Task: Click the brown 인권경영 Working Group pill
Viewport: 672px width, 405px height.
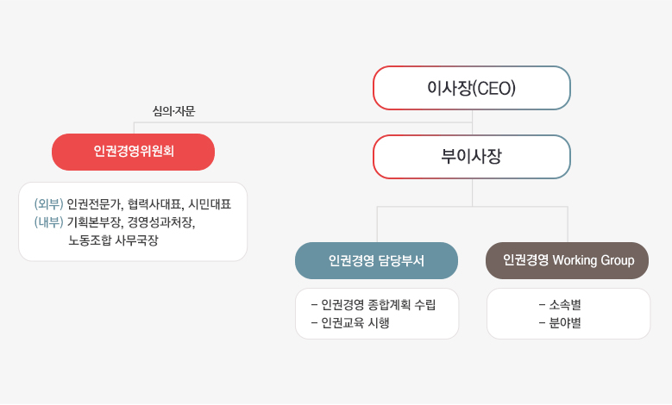Action: pos(567,261)
